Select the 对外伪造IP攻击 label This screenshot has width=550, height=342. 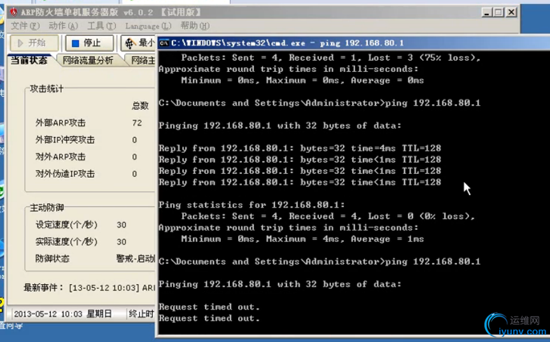coord(65,174)
